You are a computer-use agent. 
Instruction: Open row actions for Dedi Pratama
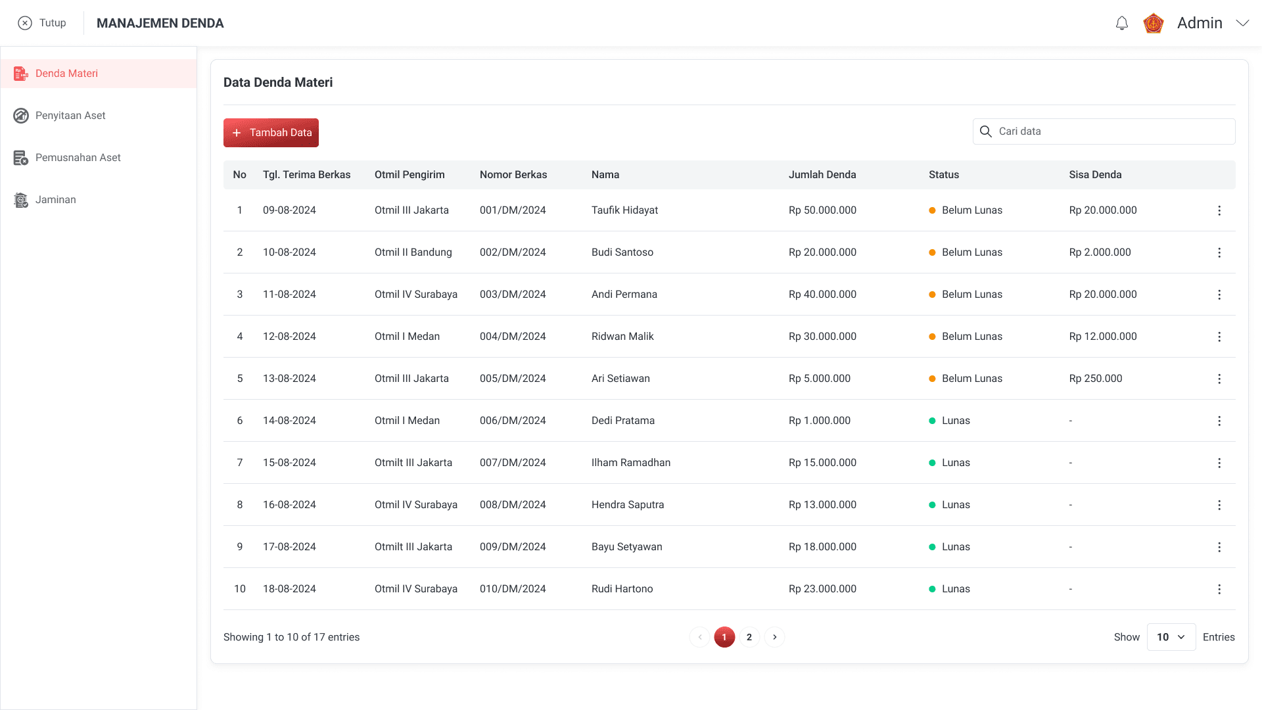pyautogui.click(x=1219, y=421)
